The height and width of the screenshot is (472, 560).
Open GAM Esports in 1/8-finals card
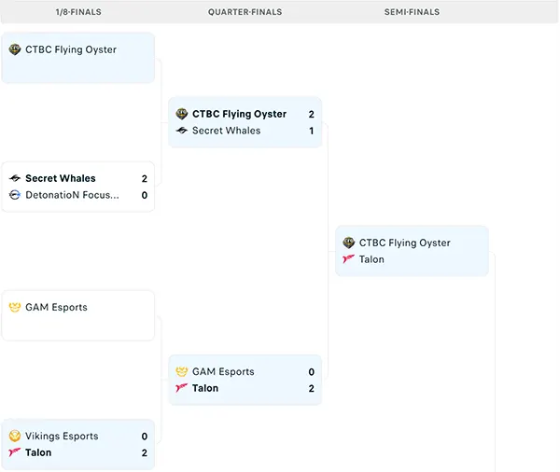point(56,308)
